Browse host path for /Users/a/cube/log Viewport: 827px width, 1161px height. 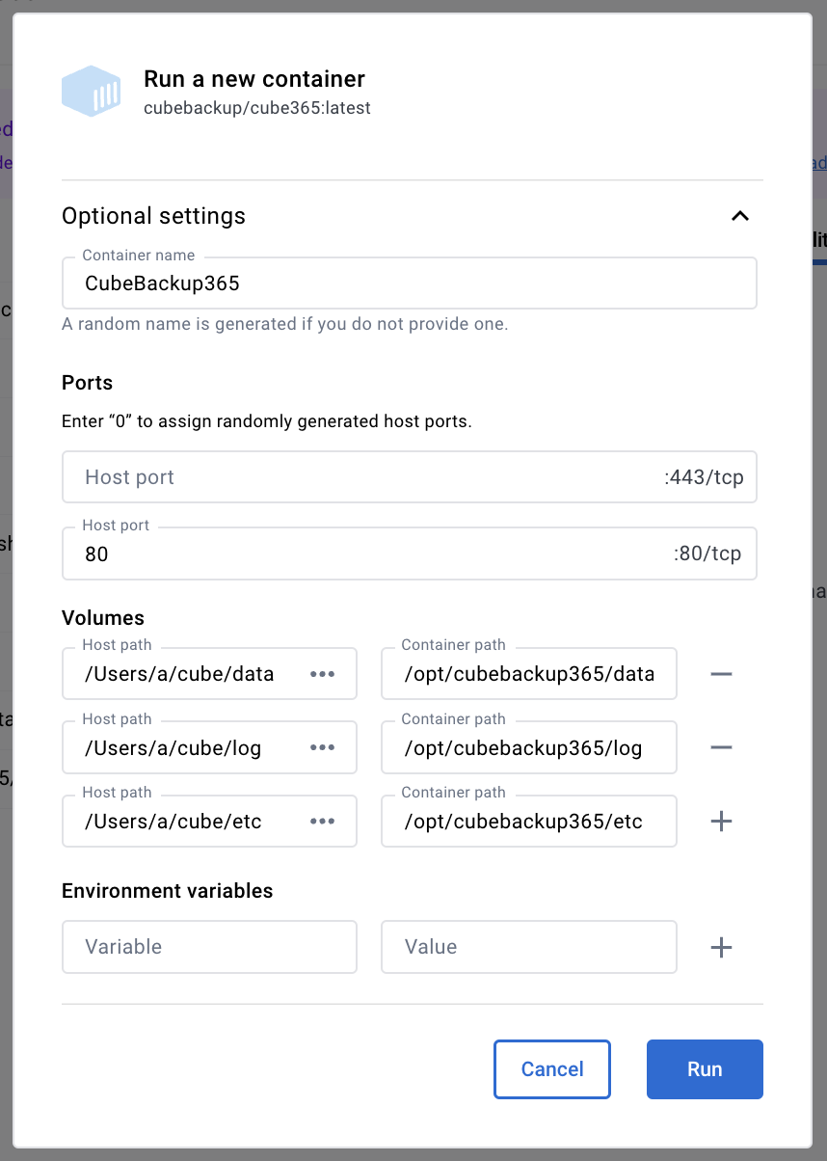pyautogui.click(x=322, y=747)
